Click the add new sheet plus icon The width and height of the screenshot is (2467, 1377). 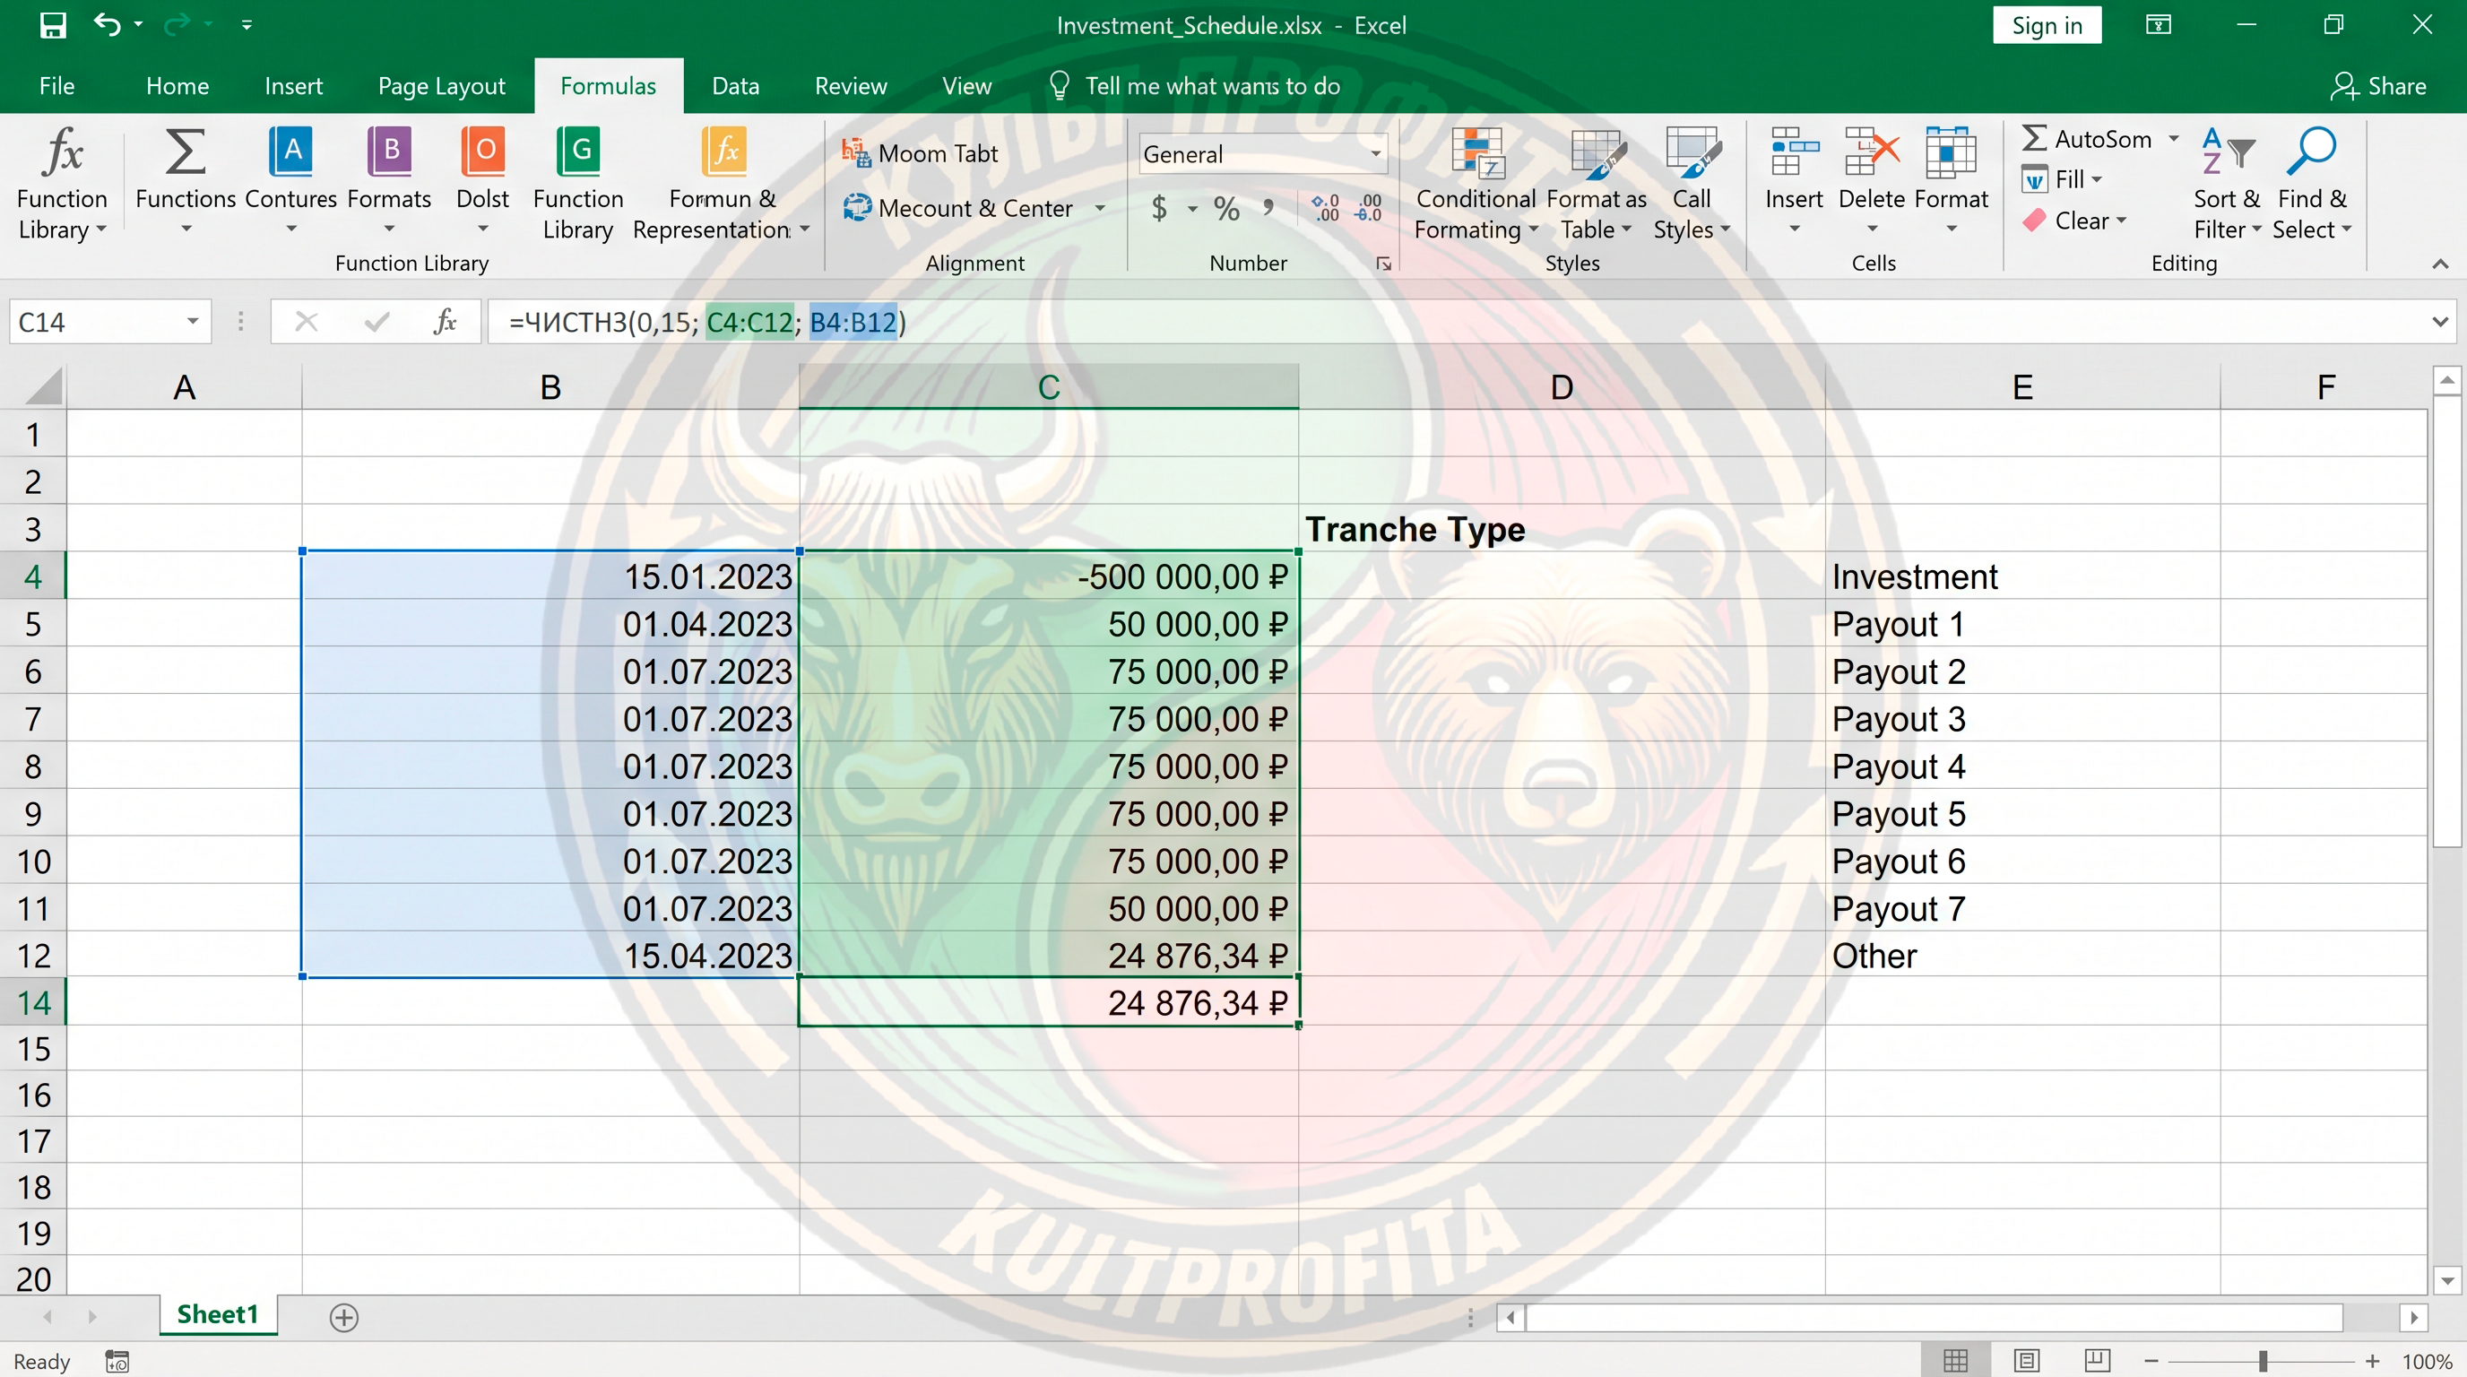(x=344, y=1318)
